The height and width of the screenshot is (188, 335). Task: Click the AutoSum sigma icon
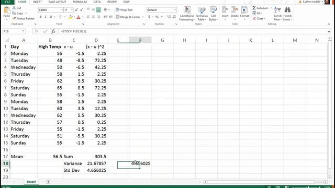pyautogui.click(x=254, y=8)
